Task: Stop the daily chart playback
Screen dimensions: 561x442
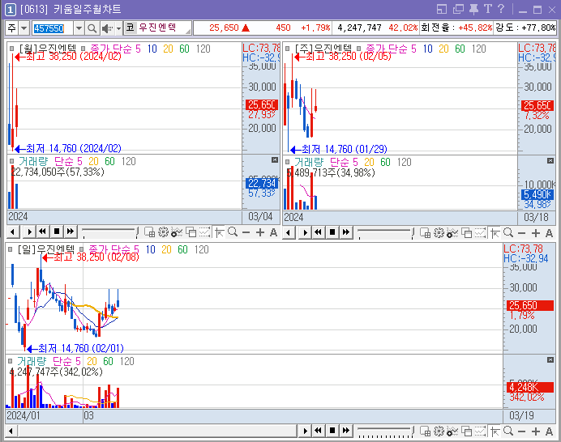Action: [332, 431]
